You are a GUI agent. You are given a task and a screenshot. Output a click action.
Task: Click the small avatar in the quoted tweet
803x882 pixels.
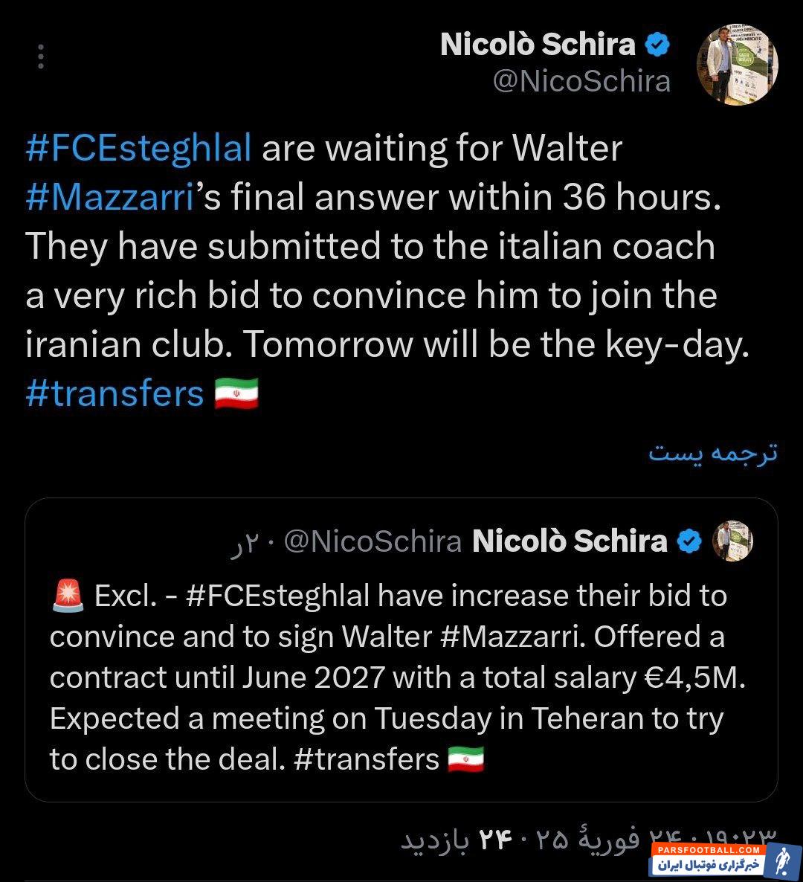click(732, 541)
